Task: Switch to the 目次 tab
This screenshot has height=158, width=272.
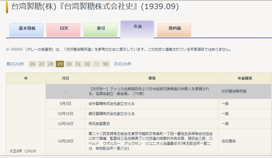Action: 63,30
